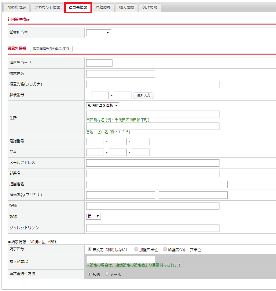This screenshot has width=276, height=291.
Task: Focus the 得意先名(フリガナ) text field
Action: point(153,85)
